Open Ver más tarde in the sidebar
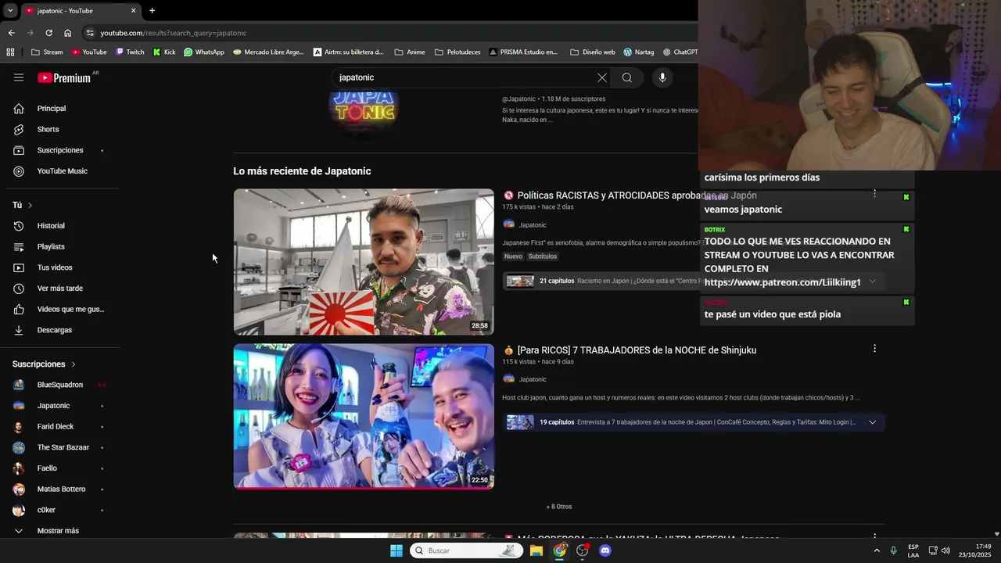Viewport: 1001px width, 563px height. (59, 289)
